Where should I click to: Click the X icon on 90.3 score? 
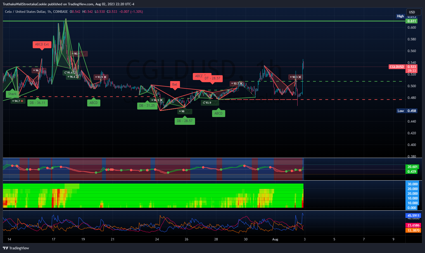click(x=300, y=77)
